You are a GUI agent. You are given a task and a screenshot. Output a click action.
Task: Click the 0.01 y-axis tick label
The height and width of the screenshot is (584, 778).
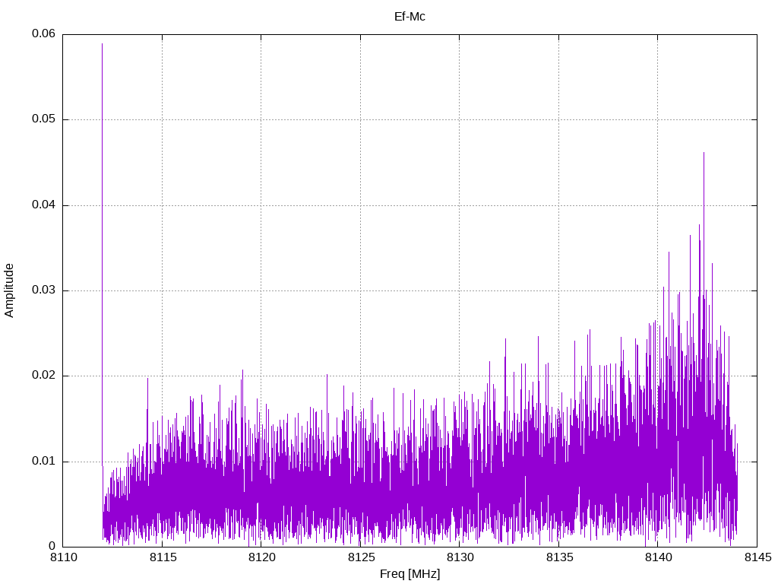pyautogui.click(x=43, y=462)
